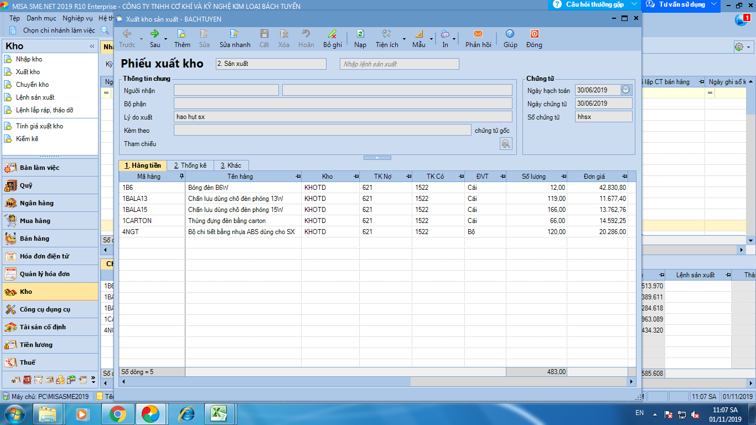756x425 pixels.
Task: Click the Sau next-record arrow icon
Action: pos(155,34)
